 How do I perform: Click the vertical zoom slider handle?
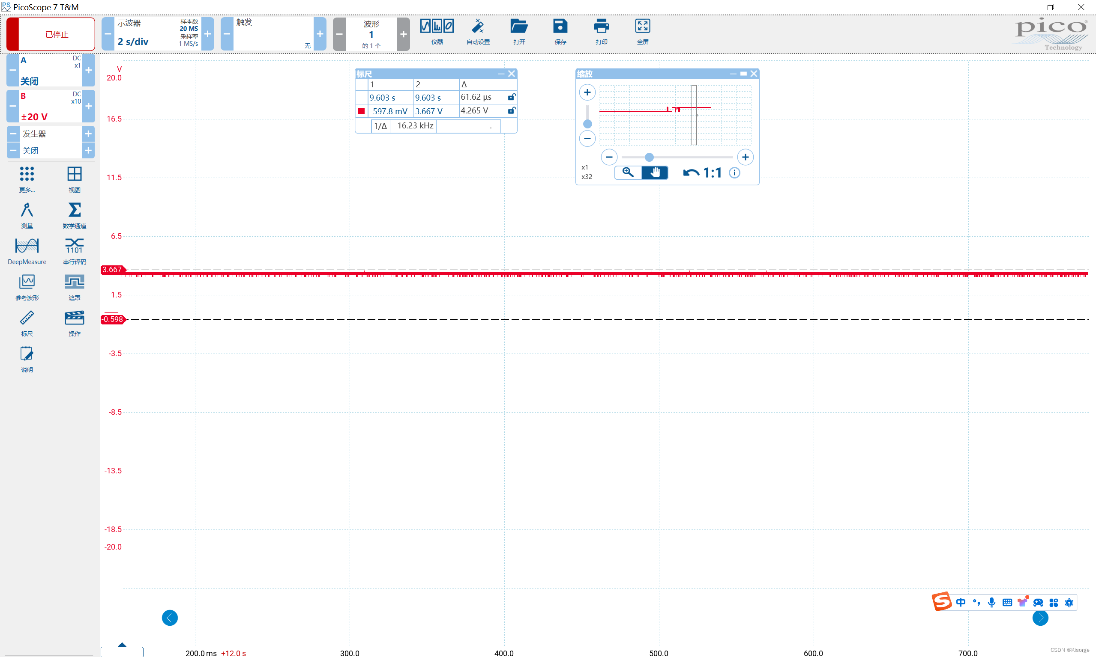(587, 124)
